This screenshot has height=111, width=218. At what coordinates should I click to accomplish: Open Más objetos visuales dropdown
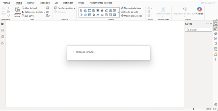point(132,16)
